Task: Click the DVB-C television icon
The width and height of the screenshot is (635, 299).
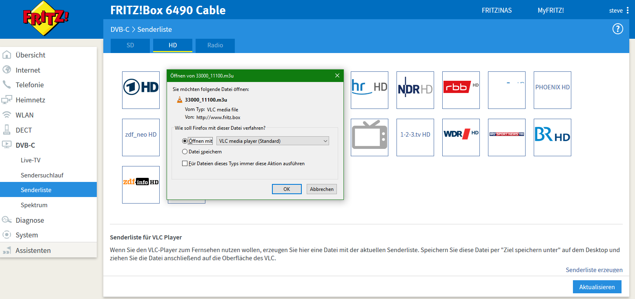Action: 7,145
